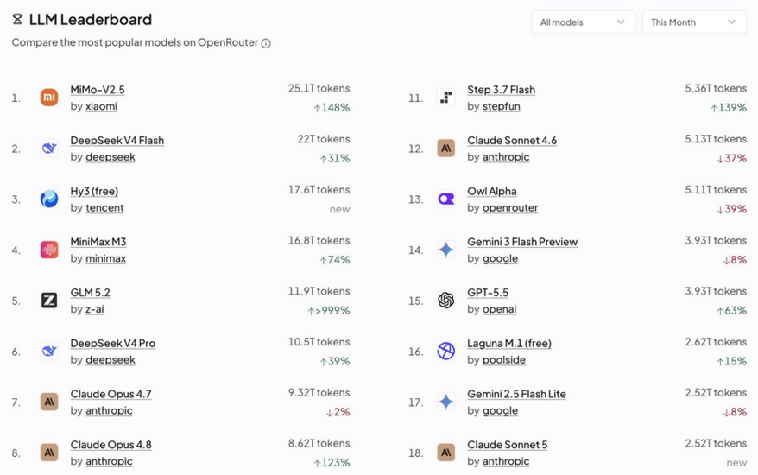Open the GPT-5.5 model link

(488, 293)
